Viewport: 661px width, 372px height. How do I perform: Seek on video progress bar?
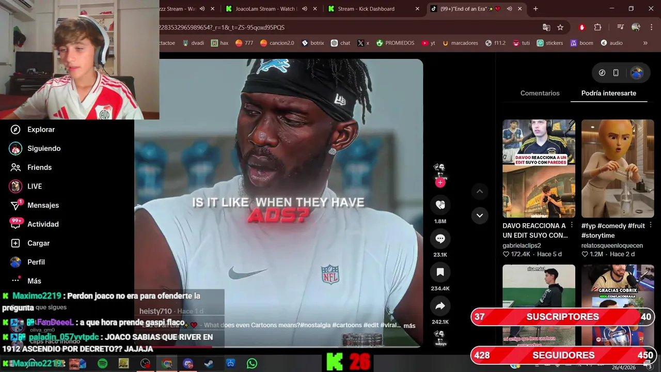pyautogui.click(x=279, y=347)
